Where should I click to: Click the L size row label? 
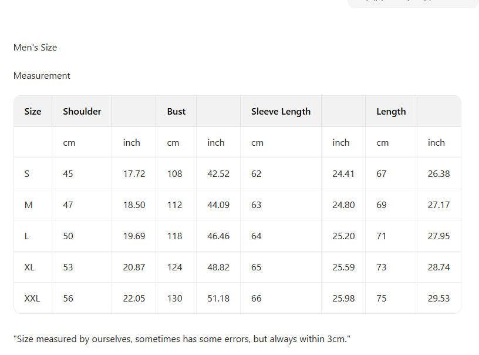[27, 236]
